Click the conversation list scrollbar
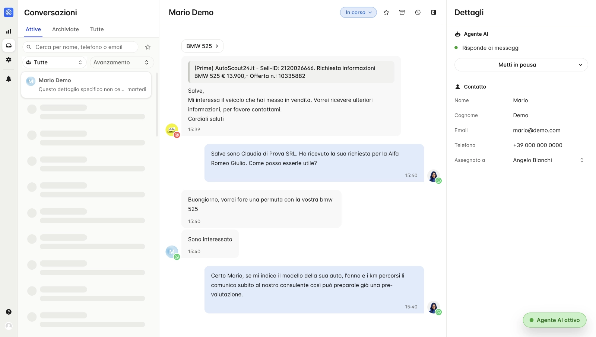 tap(157, 105)
